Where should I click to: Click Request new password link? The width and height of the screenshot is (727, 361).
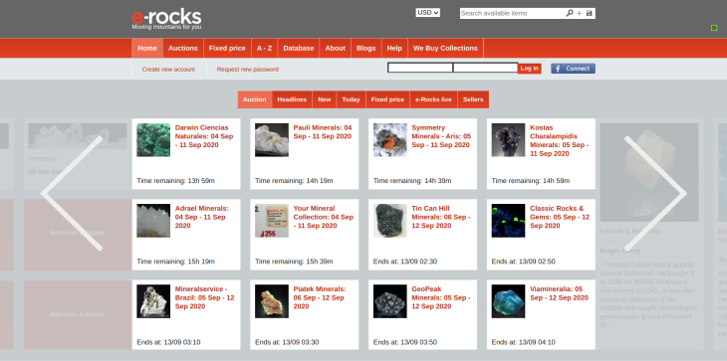[x=248, y=70]
